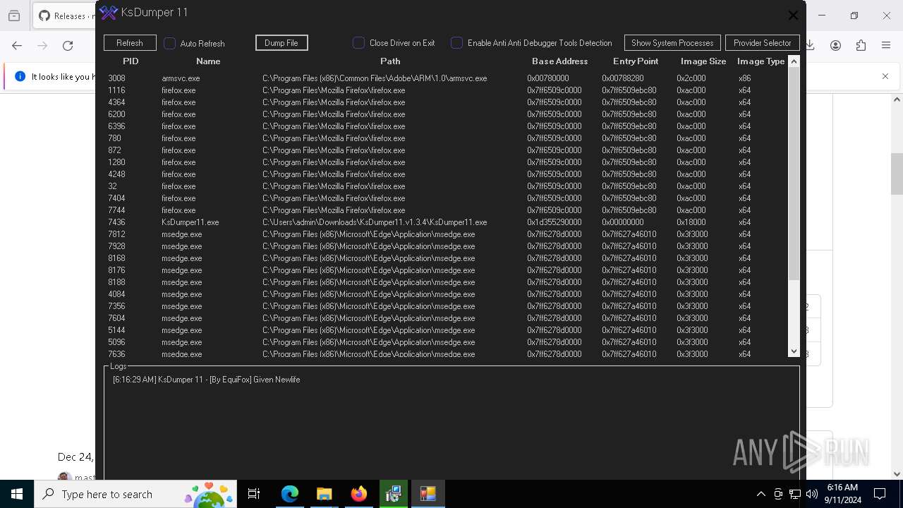Select firefox.exe with PID 7744

444,210
